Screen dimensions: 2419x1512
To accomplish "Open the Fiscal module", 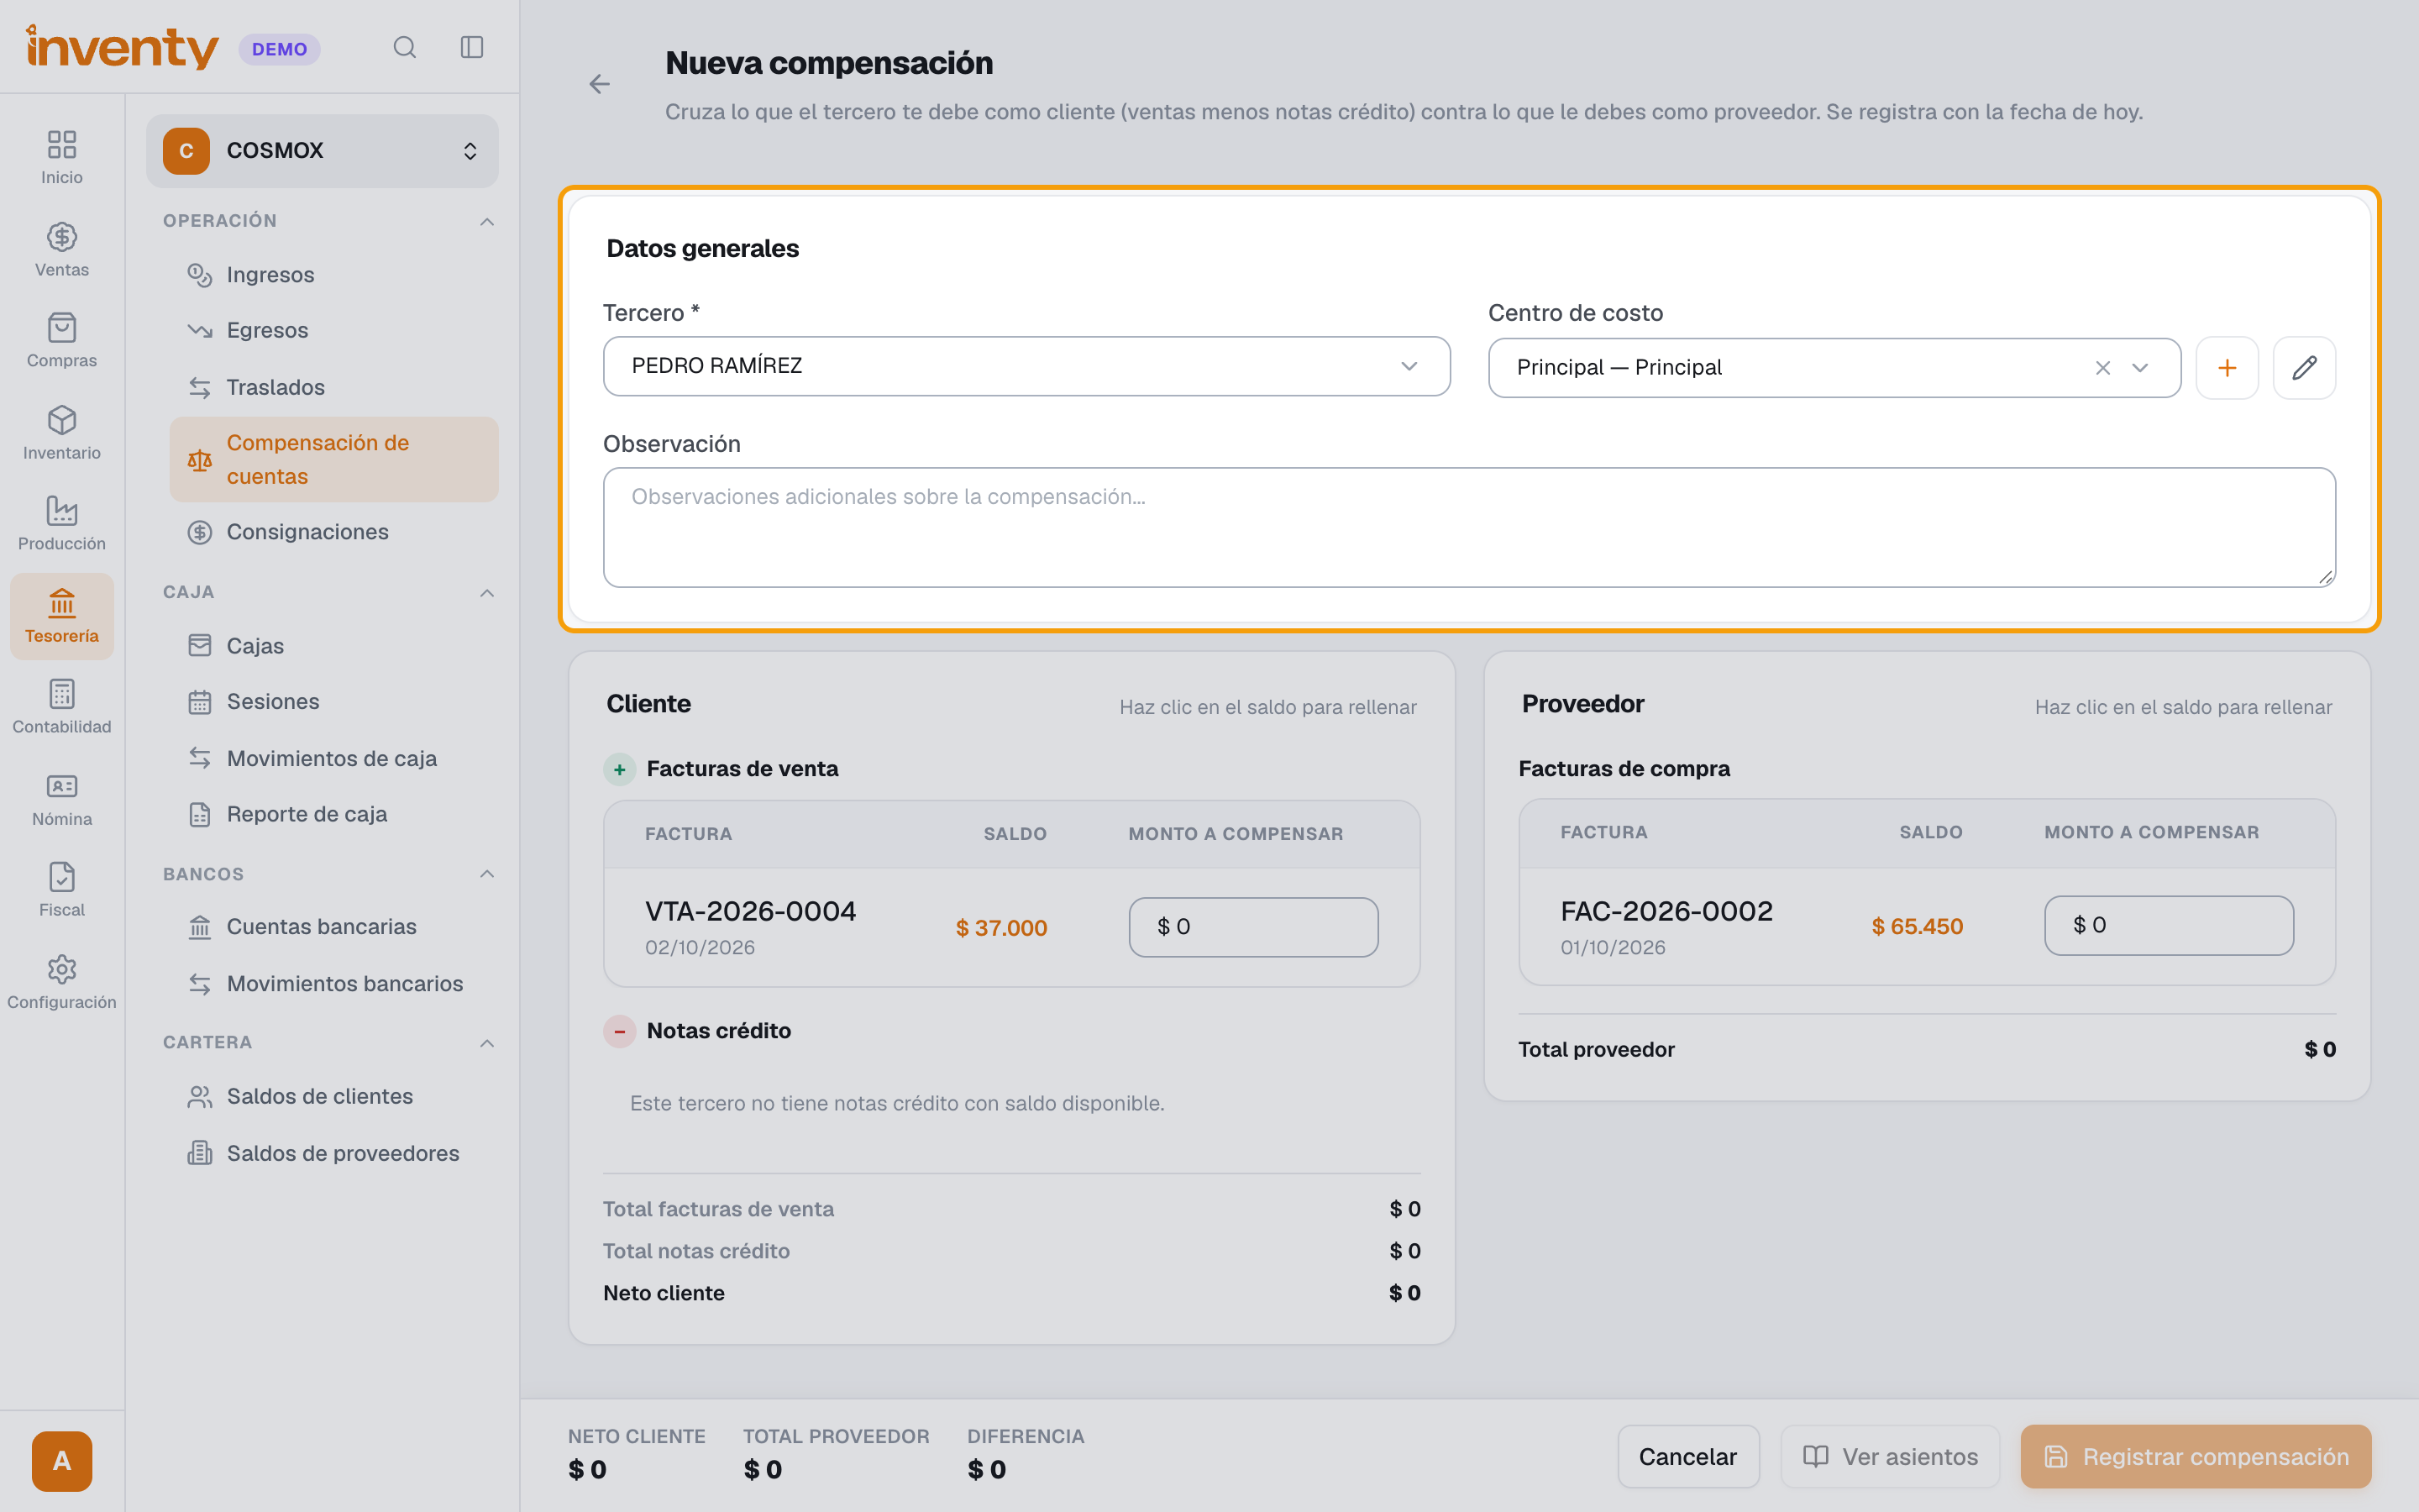I will (62, 890).
